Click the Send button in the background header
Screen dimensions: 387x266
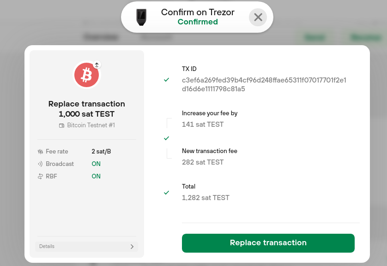[x=315, y=37]
